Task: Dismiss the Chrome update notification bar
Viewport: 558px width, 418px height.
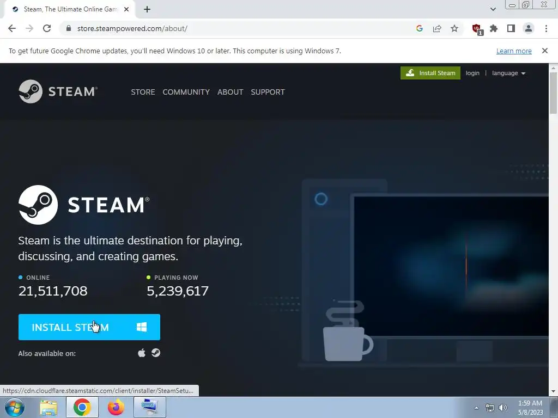Action: pyautogui.click(x=544, y=51)
